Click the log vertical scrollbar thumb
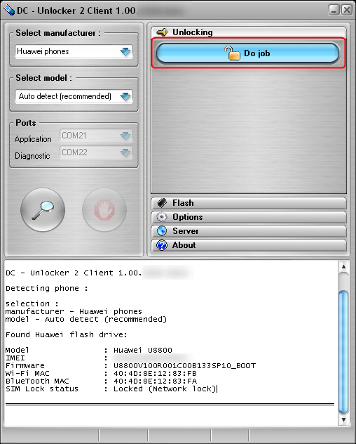 pos(343,352)
